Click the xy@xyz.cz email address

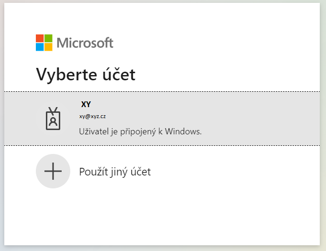(x=93, y=116)
